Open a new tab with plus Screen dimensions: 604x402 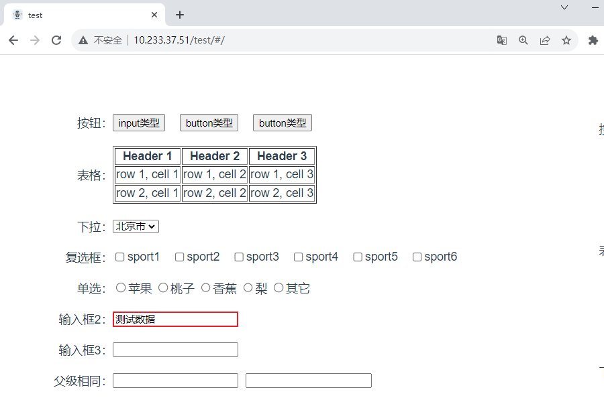click(x=180, y=15)
